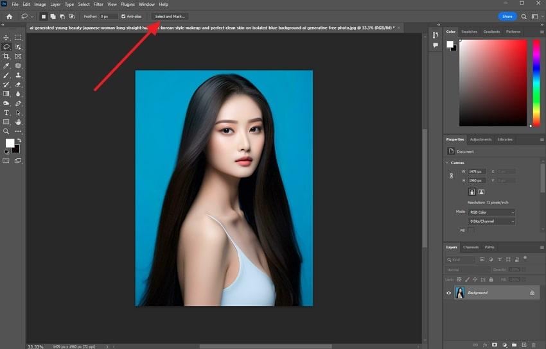The width and height of the screenshot is (546, 349).
Task: Click the Select and Mask button
Action: coord(170,16)
